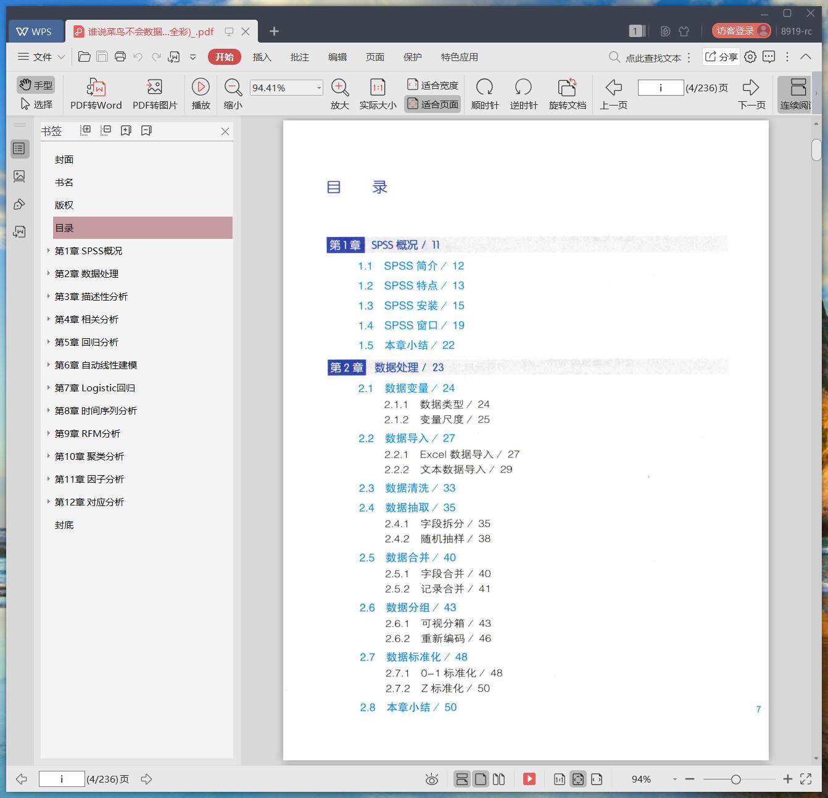
Task: Collapse the ribbon with chevron
Action: (x=806, y=56)
